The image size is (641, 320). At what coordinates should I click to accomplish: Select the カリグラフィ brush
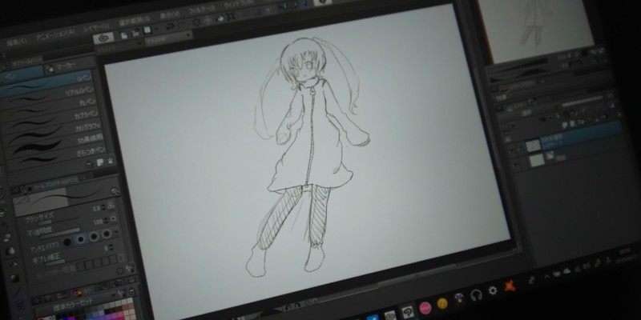point(52,131)
